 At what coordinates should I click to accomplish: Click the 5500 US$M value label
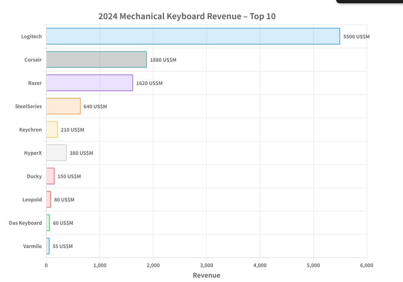356,36
